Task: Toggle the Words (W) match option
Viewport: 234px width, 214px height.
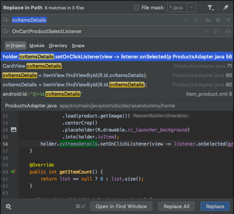Action: 218,20
